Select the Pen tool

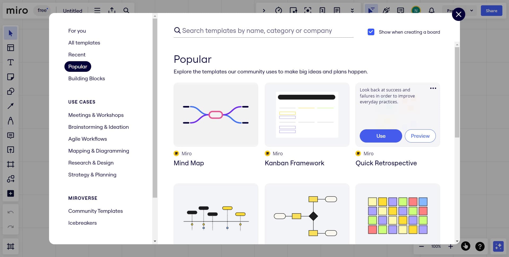pyautogui.click(x=10, y=121)
